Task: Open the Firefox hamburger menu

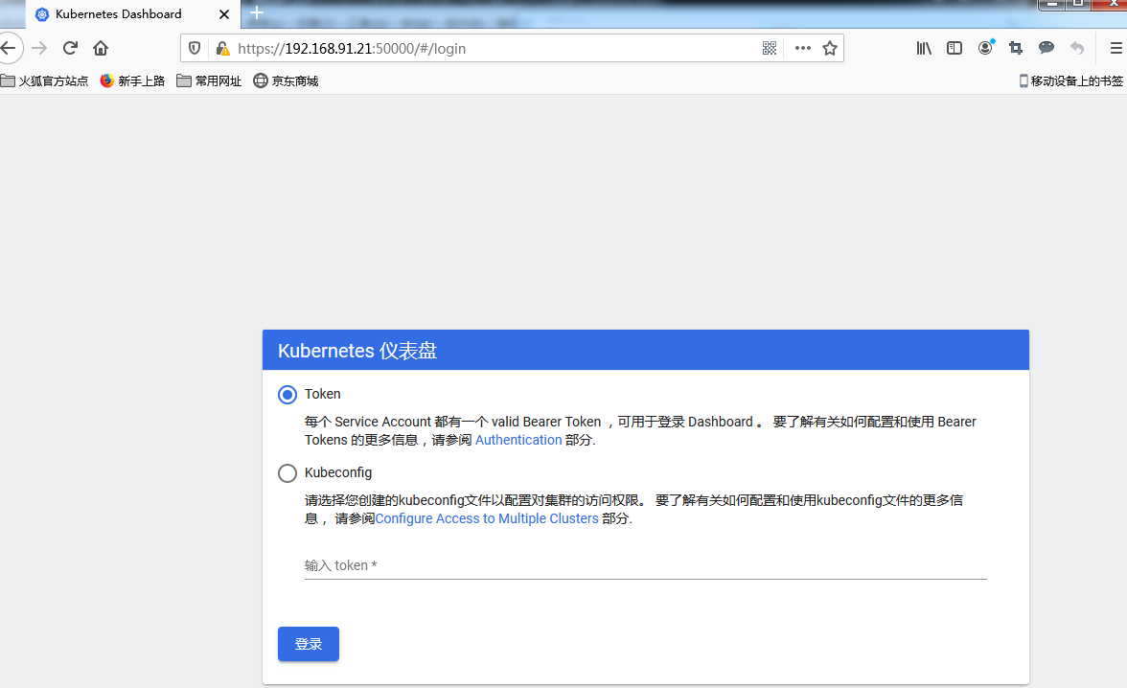Action: [1116, 48]
